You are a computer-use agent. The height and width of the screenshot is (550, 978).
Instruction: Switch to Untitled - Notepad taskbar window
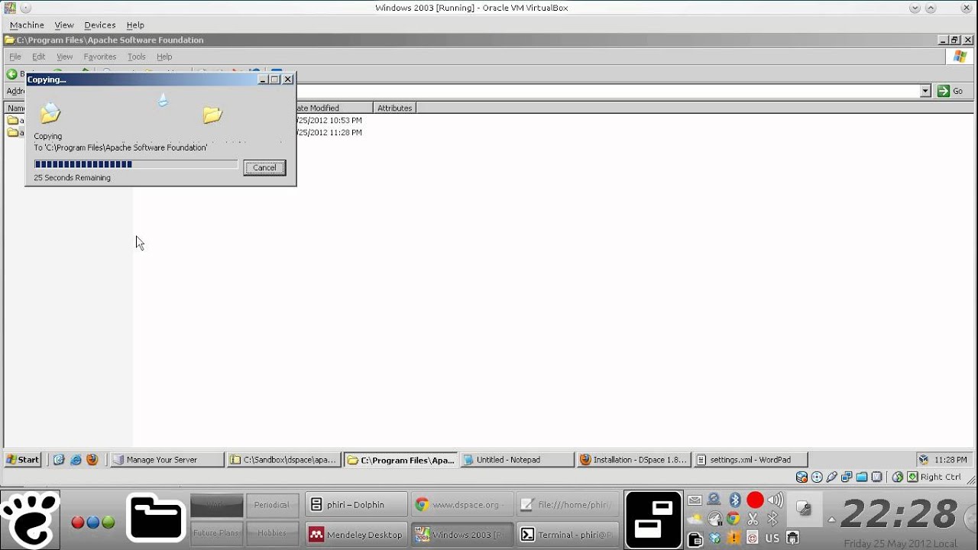click(517, 460)
